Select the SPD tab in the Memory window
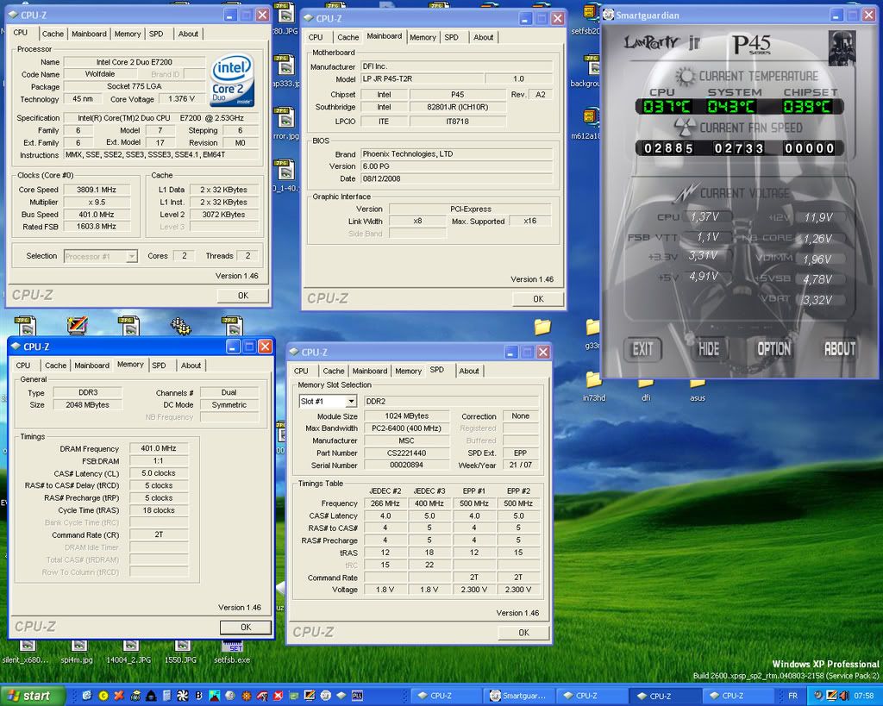Screen dimensions: 883x706 [159, 365]
